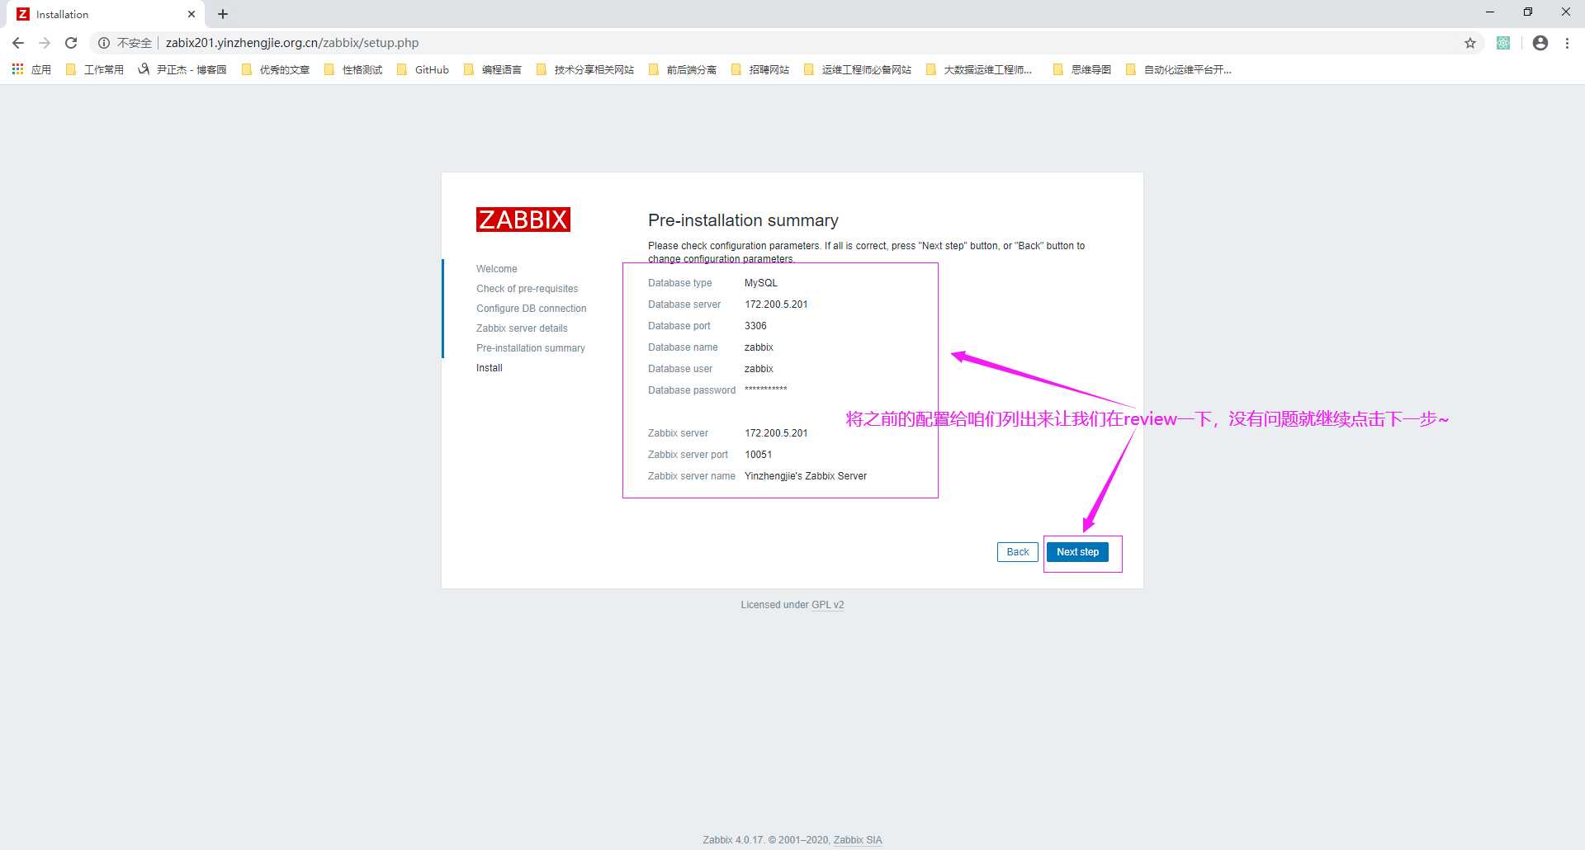Open 前后端分离 bookmark folder
Image resolution: width=1585 pixels, height=850 pixels.
tap(683, 69)
